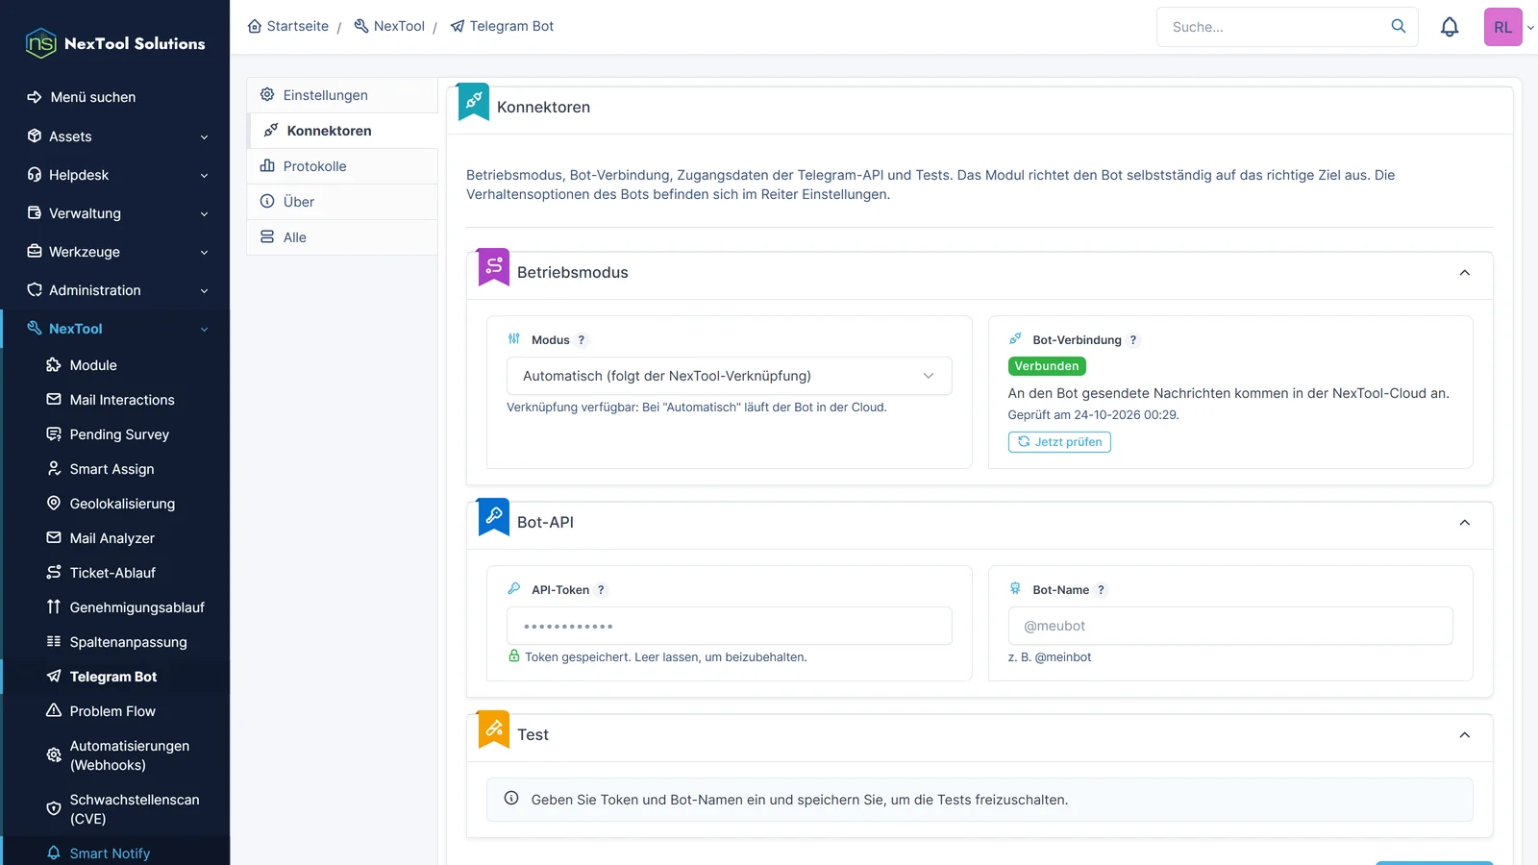Click the search magnifier icon
1538x865 pixels.
click(1399, 26)
